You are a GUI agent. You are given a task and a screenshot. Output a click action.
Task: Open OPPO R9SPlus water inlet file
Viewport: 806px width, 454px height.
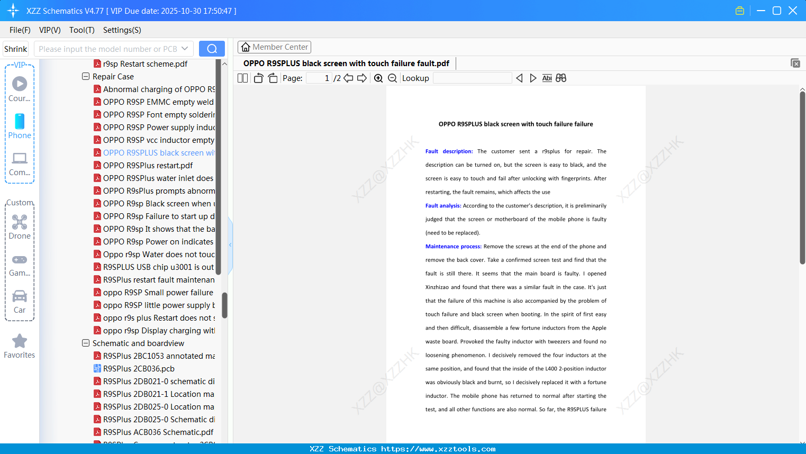coord(154,178)
